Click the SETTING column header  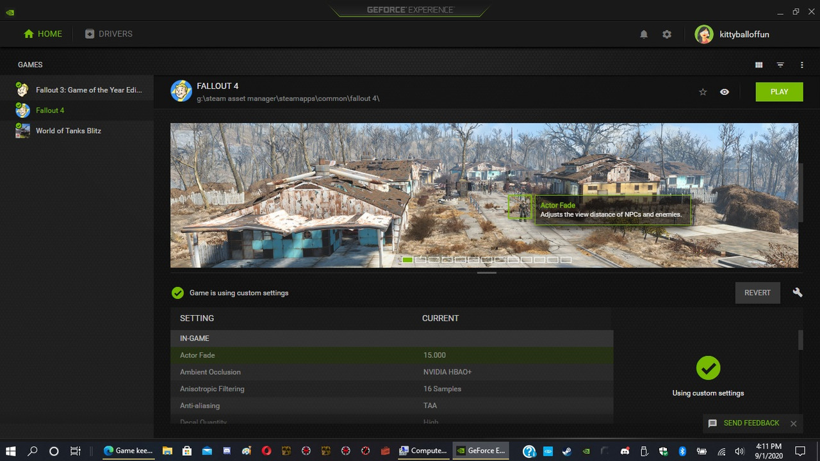(x=197, y=318)
